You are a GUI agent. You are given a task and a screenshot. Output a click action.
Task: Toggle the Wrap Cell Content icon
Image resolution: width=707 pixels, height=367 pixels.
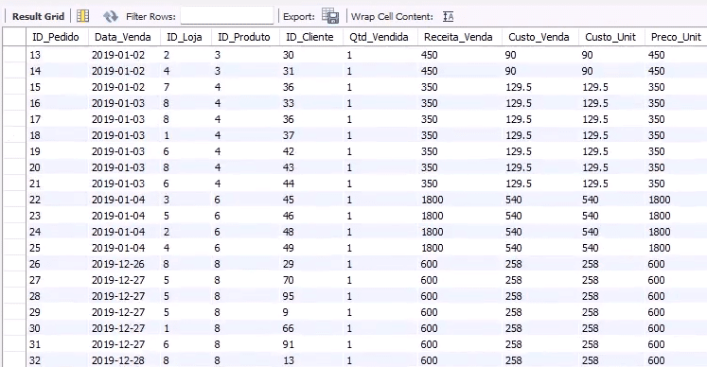[x=449, y=17]
